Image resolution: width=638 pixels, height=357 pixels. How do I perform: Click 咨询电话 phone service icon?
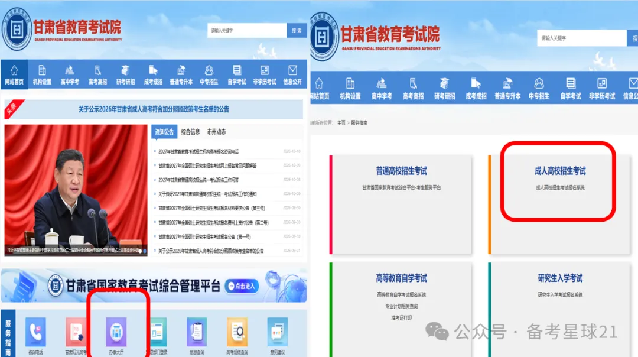pyautogui.click(x=35, y=332)
